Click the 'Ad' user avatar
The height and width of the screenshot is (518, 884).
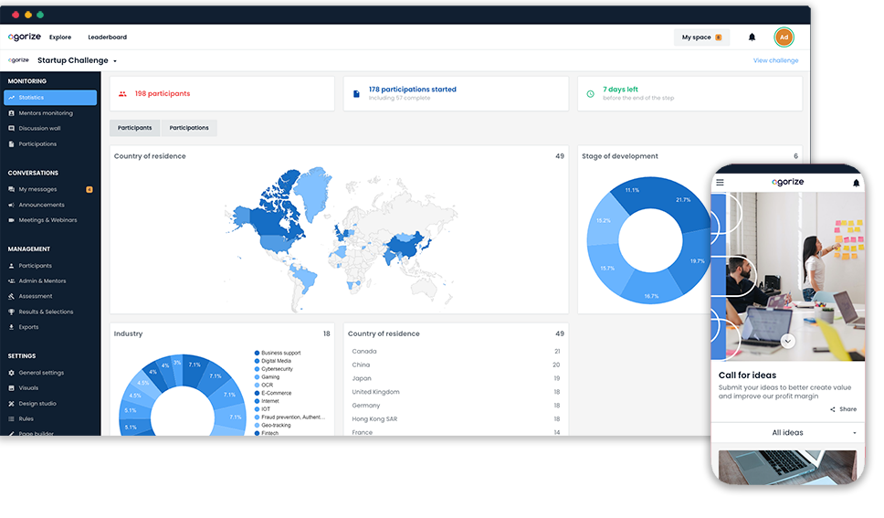784,37
